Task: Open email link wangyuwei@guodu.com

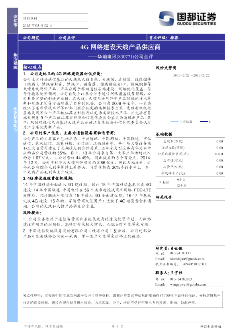Action: [x=188, y=284]
